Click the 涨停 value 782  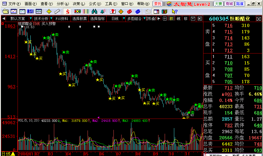point(228,125)
